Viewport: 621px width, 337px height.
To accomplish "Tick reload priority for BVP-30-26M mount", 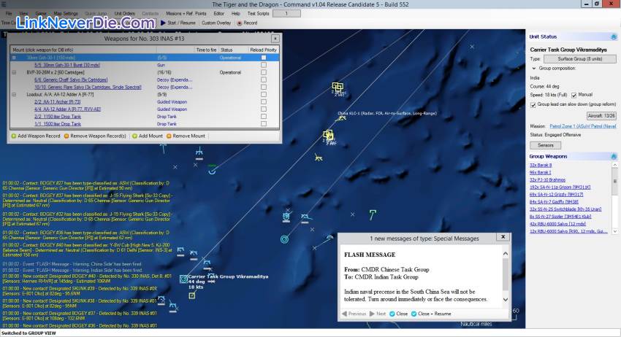I will coord(264,72).
